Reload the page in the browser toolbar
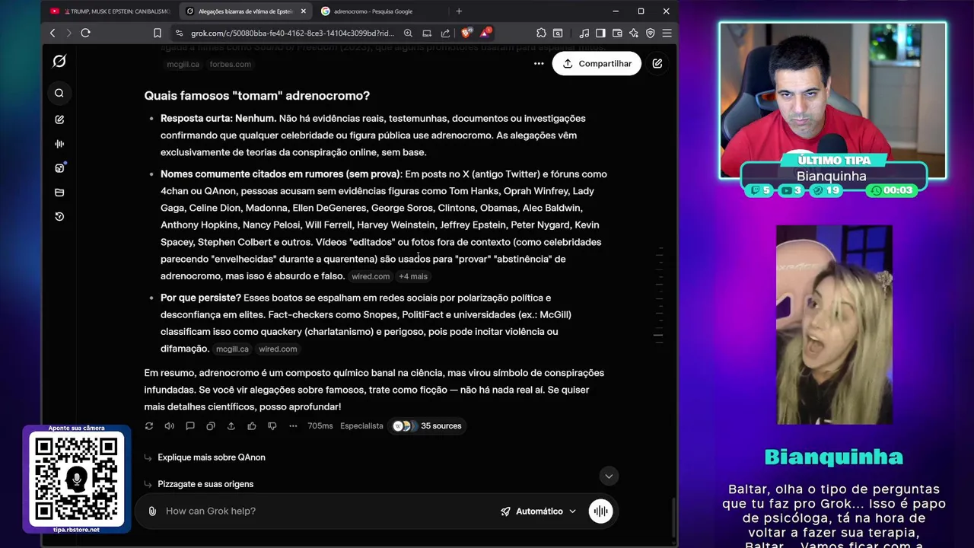 pyautogui.click(x=85, y=33)
